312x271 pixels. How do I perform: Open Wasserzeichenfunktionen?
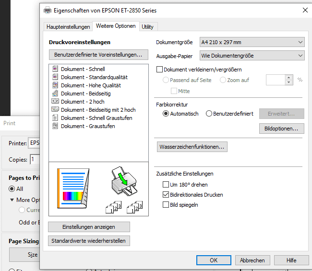[x=192, y=147]
